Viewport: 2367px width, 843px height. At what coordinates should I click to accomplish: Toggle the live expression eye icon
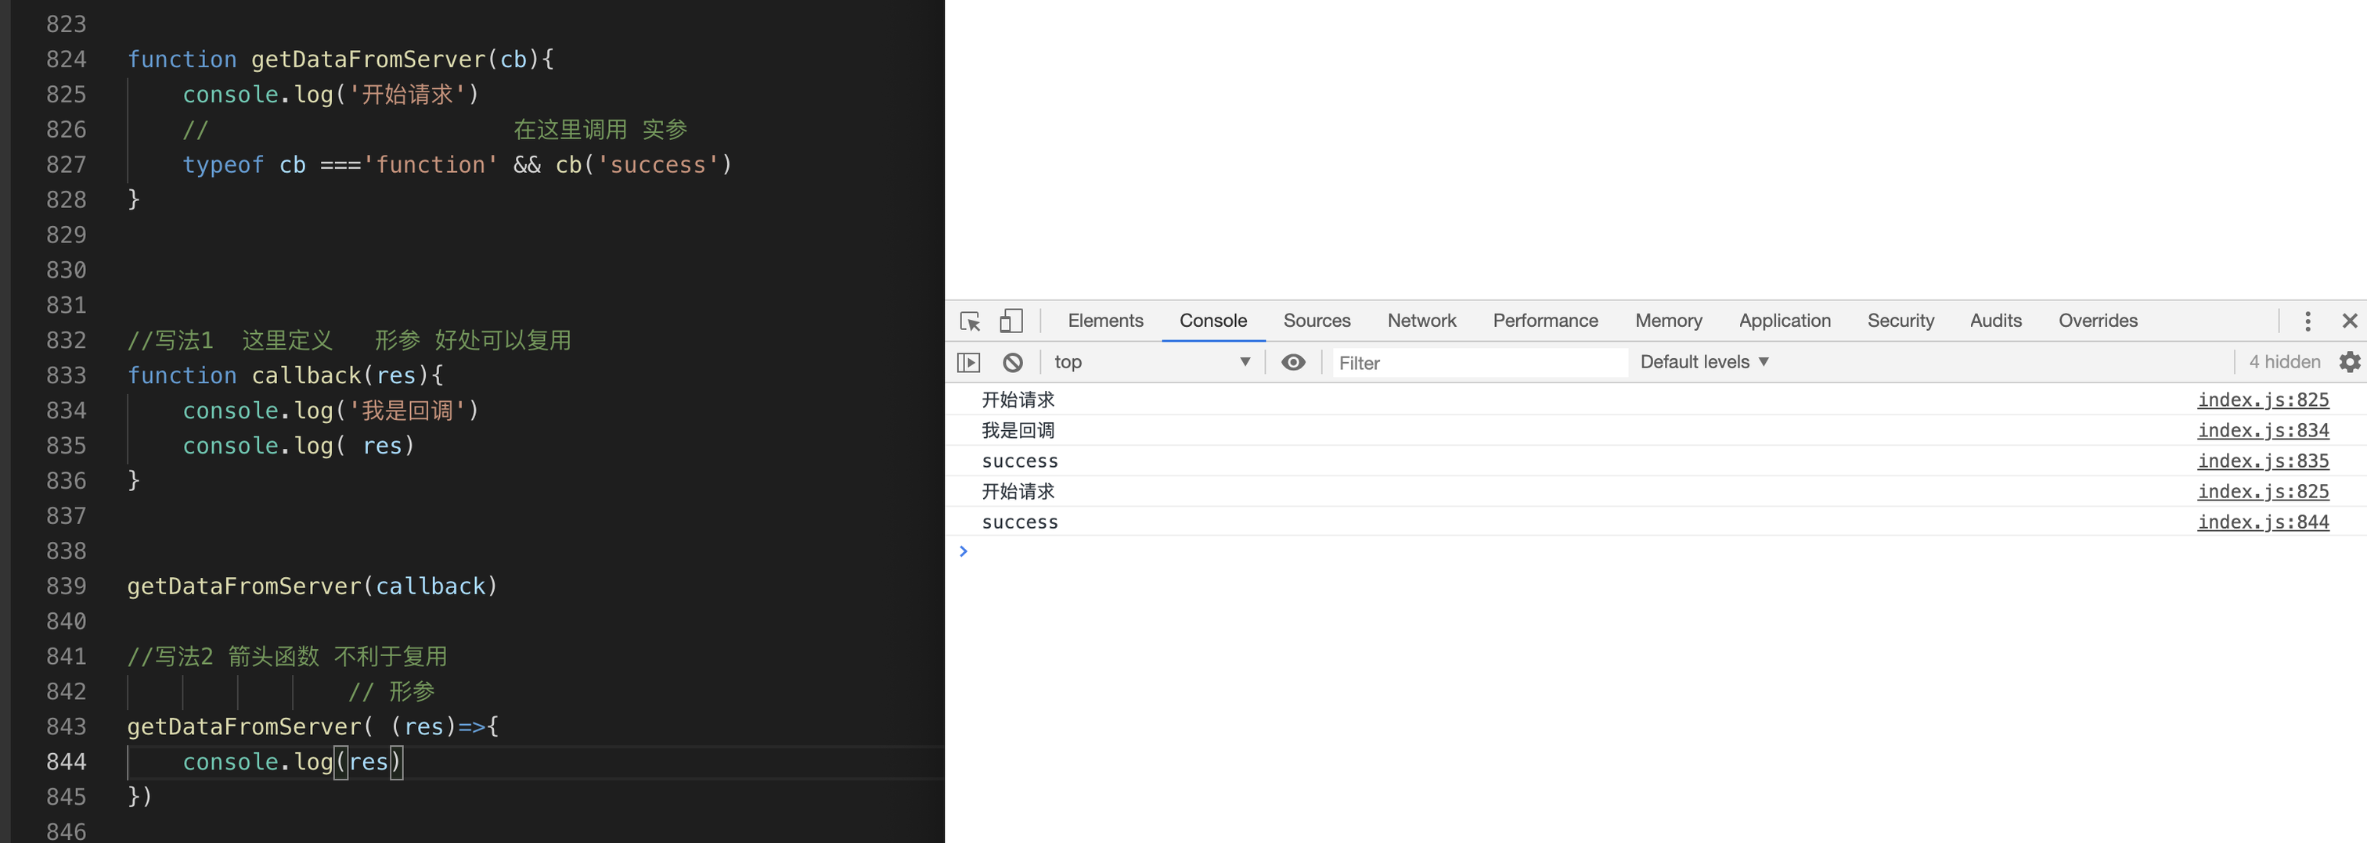[1293, 363]
